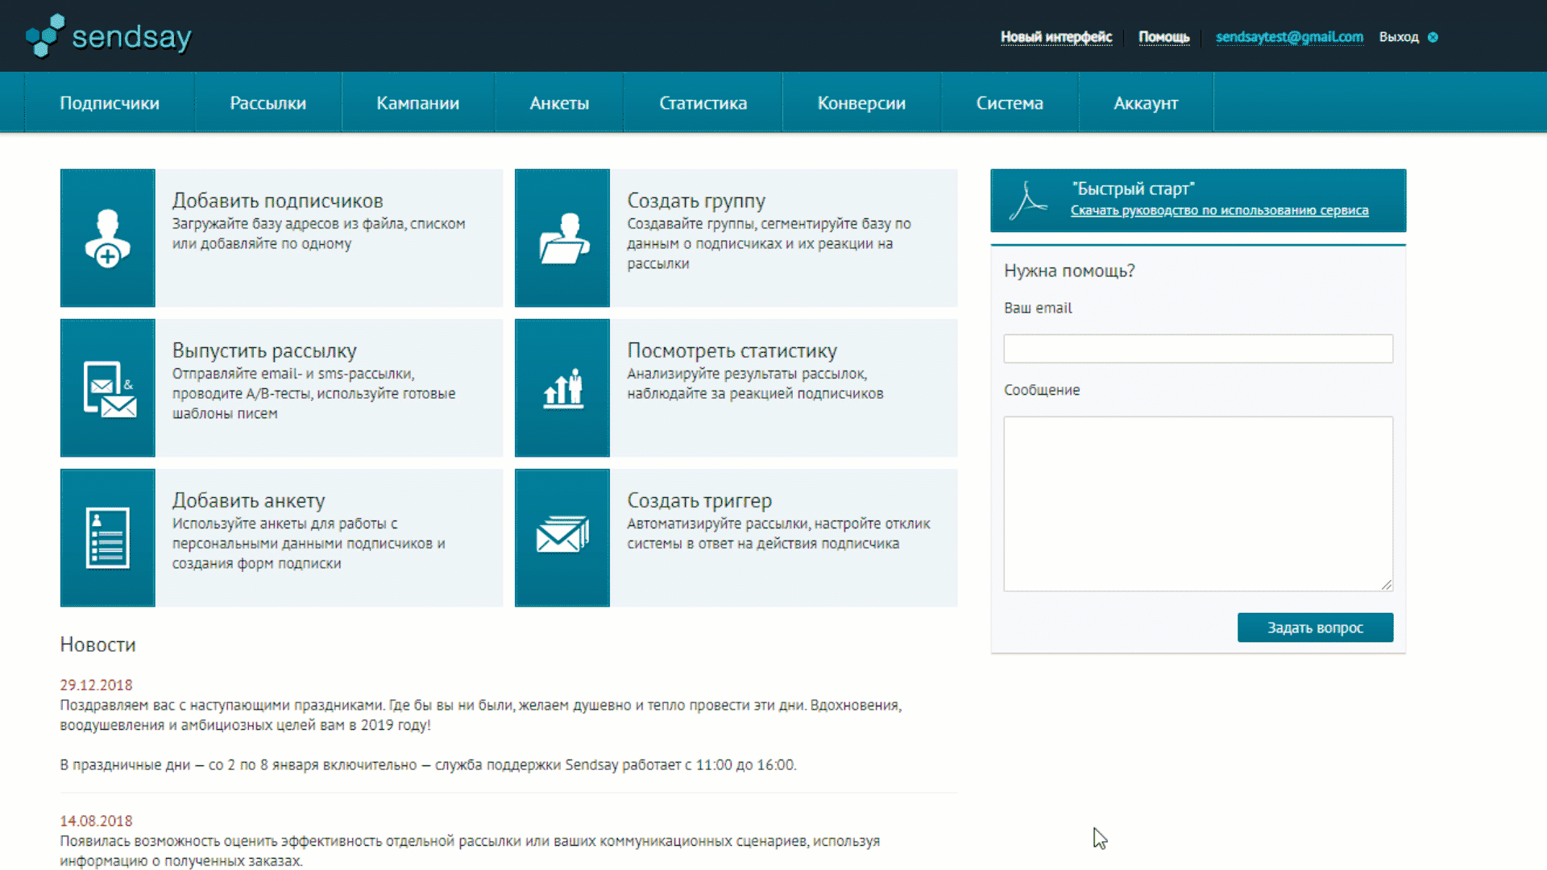Click the message area resize handle
Image resolution: width=1547 pixels, height=870 pixels.
click(x=1387, y=585)
